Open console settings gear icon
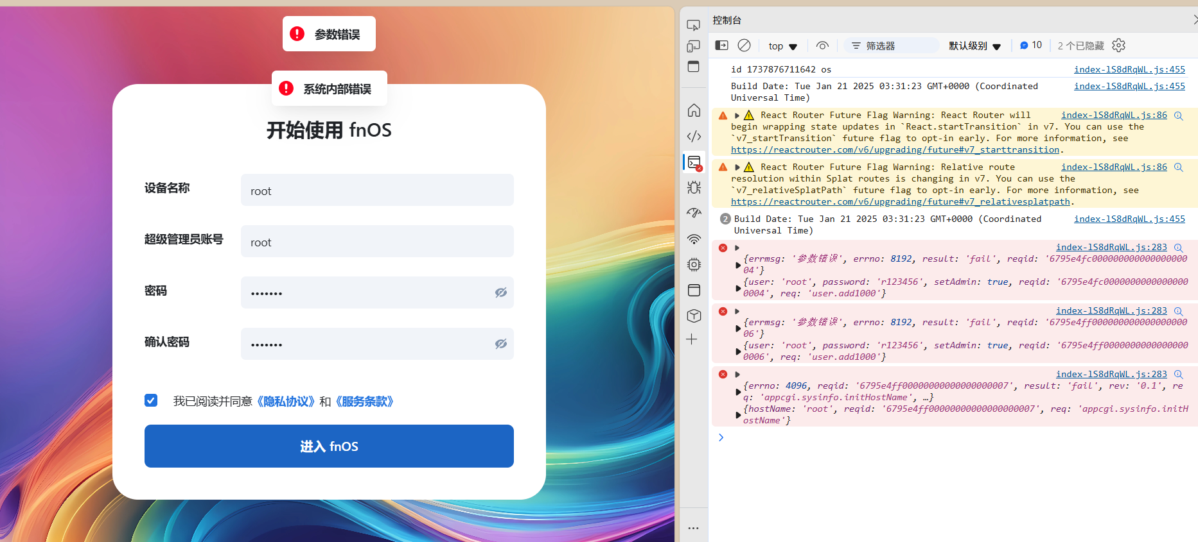Screen dimensions: 1198x542 tap(1118, 46)
